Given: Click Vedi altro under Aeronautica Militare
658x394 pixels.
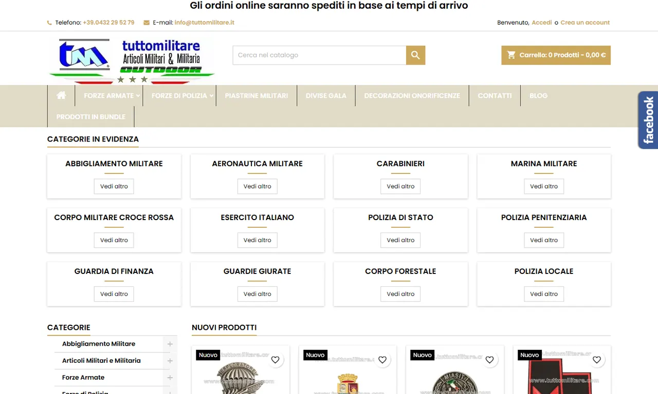Looking at the screenshot, I should coord(258,186).
